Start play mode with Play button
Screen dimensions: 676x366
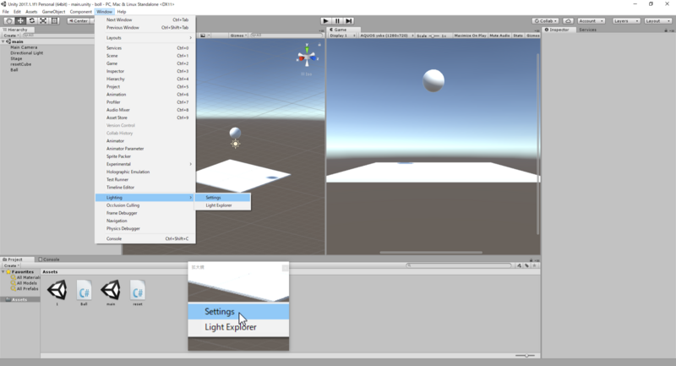pyautogui.click(x=326, y=20)
